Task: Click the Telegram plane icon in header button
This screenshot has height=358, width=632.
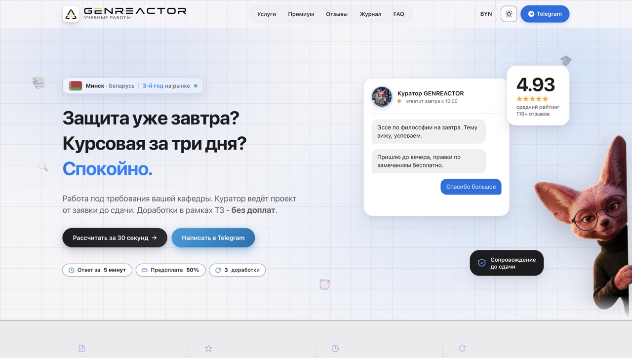Action: coord(531,14)
